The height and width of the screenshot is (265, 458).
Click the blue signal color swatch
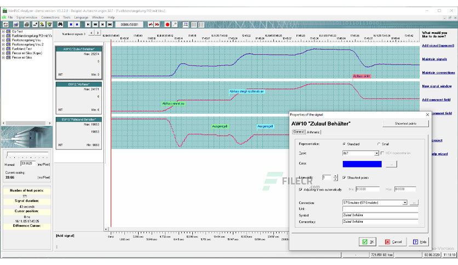[362, 164]
